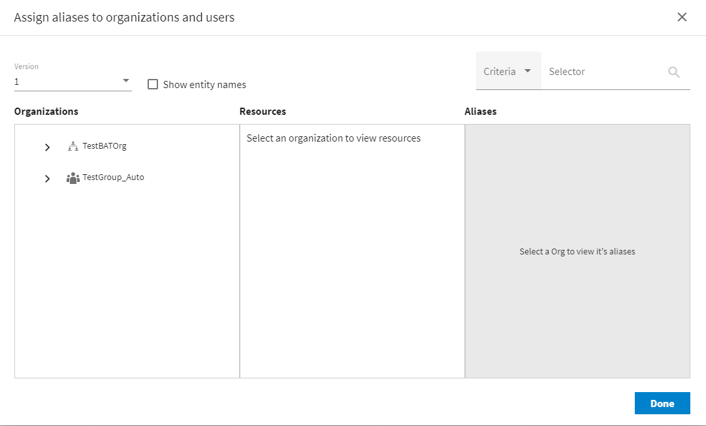The image size is (706, 426).
Task: Expand the TestGroup_Auto chevron
Action: tap(47, 179)
